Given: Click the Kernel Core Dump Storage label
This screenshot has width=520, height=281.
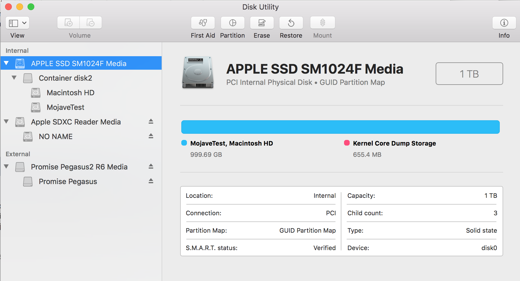Looking at the screenshot, I should (394, 143).
